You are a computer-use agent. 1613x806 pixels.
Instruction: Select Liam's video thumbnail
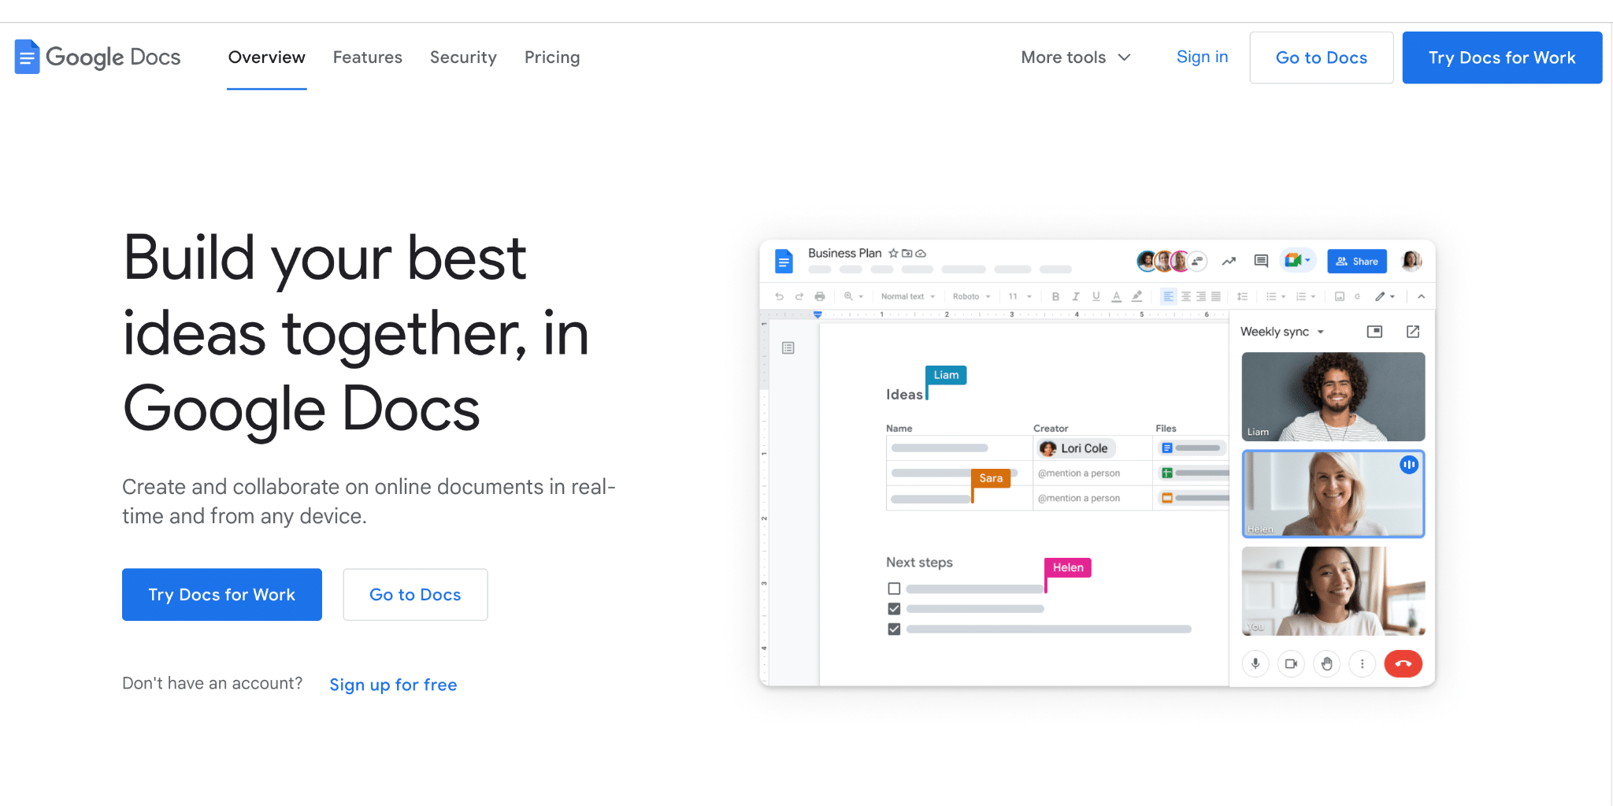click(1333, 396)
